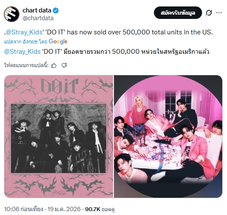The image size is (227, 215).
Task: Click the English tweet text about 500,000 units
Action: coord(108,32)
